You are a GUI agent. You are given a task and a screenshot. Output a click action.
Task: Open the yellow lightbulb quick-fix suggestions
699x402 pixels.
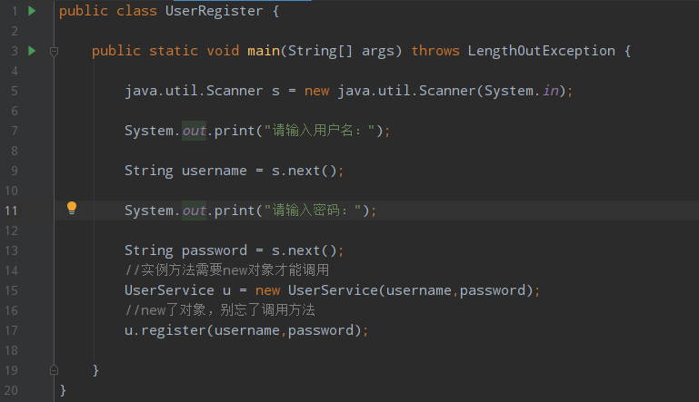pyautogui.click(x=71, y=208)
